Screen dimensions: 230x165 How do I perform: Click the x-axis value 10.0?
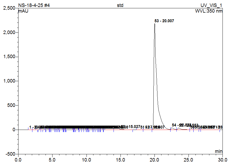pyautogui.click(x=86, y=160)
